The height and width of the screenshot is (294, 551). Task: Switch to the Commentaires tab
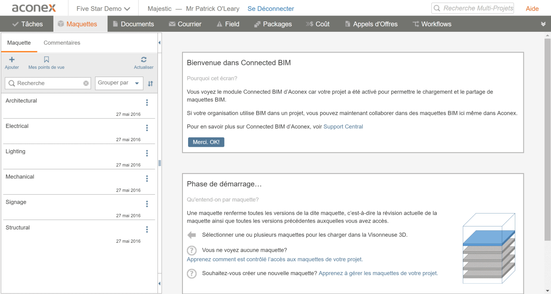click(62, 43)
